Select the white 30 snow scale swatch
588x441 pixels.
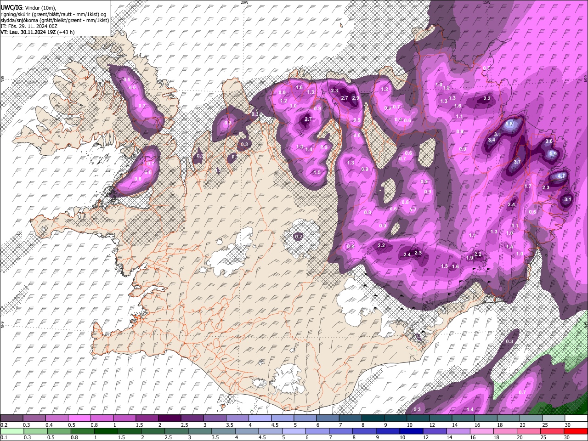tap(576, 418)
